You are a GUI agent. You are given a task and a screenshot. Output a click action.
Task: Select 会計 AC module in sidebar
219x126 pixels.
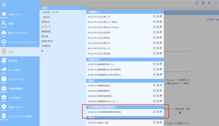click(20, 52)
